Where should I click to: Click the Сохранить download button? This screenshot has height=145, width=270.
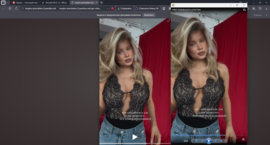125,8
